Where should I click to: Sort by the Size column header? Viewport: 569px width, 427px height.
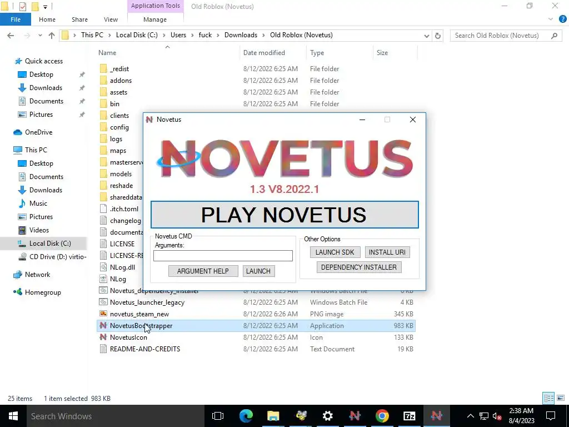382,53
